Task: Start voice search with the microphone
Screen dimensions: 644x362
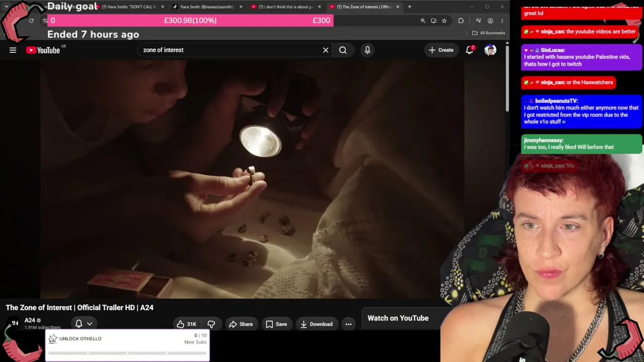Action: (x=367, y=50)
